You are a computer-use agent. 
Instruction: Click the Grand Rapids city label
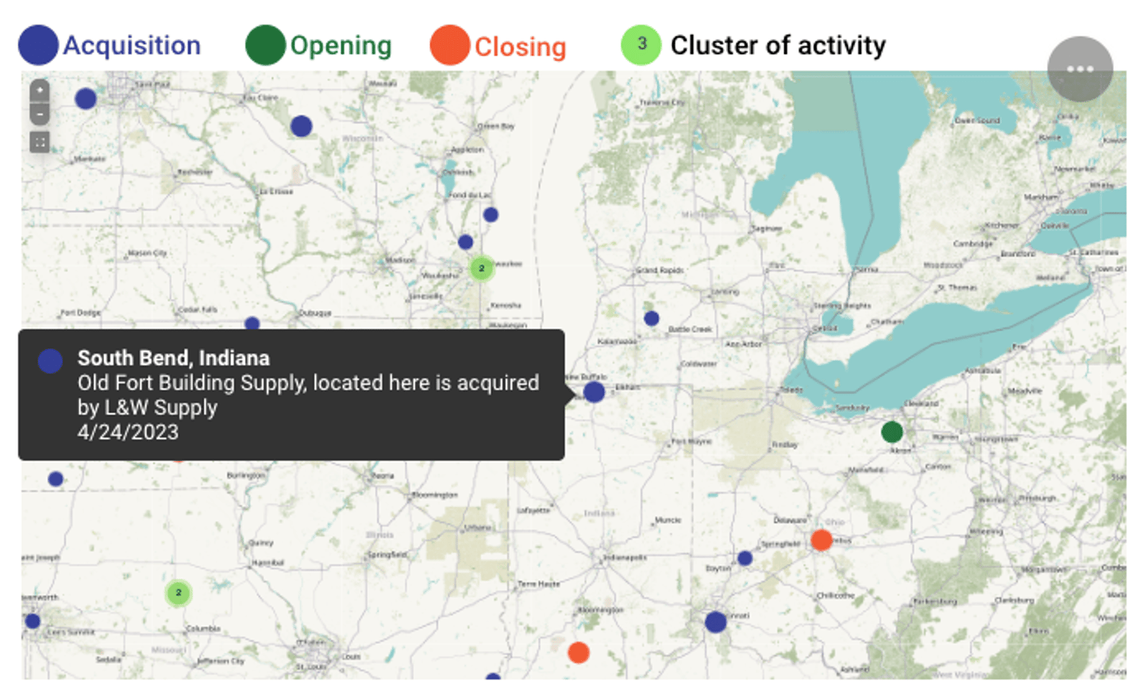(x=660, y=271)
